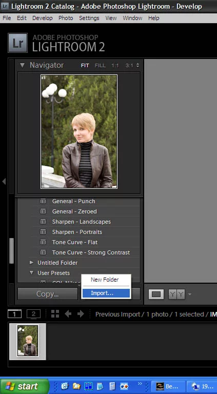This screenshot has width=217, height=394.
Task: Collapse the User Presets folder
Action: [32, 272]
